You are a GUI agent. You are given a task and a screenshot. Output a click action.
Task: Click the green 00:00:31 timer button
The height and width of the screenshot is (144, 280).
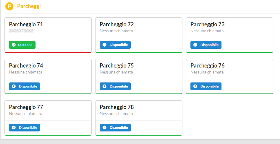(x=22, y=45)
